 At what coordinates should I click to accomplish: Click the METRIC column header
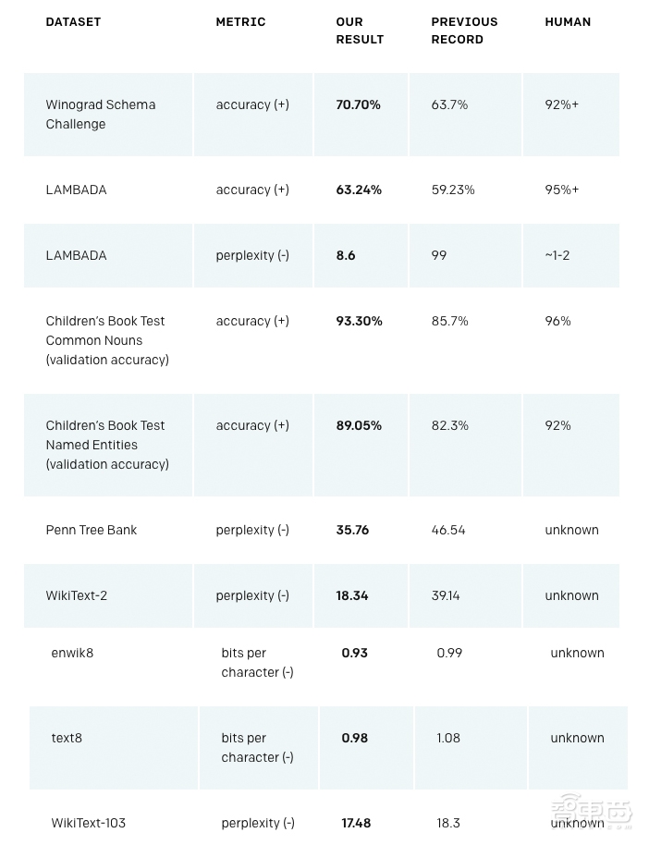(x=240, y=21)
